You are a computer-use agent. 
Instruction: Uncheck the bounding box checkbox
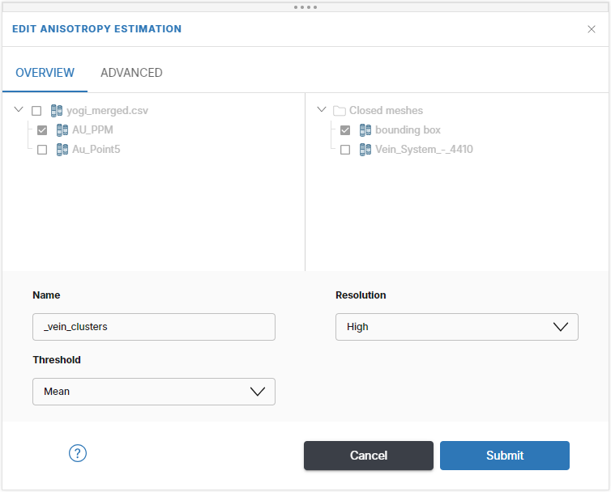[x=345, y=130]
